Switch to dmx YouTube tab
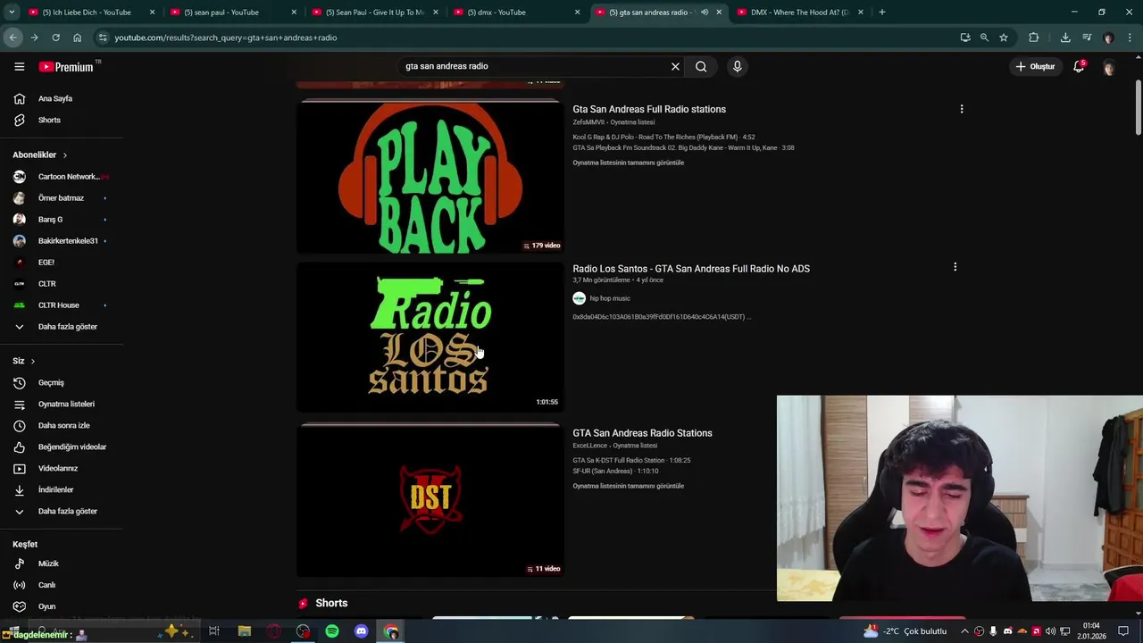The width and height of the screenshot is (1143, 643). point(515,13)
